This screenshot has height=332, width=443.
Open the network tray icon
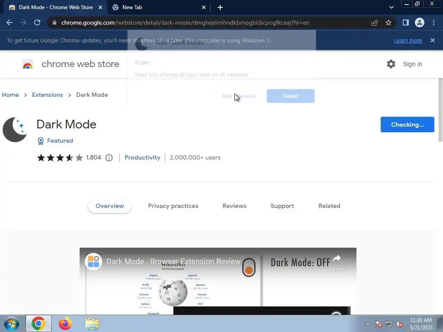coord(389,324)
